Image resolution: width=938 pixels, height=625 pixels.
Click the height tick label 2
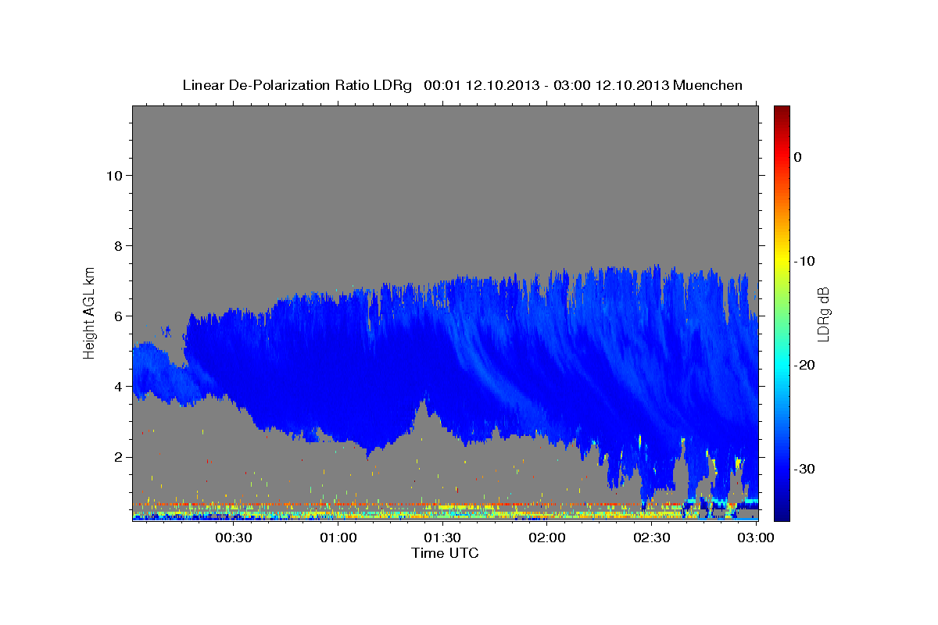click(118, 456)
